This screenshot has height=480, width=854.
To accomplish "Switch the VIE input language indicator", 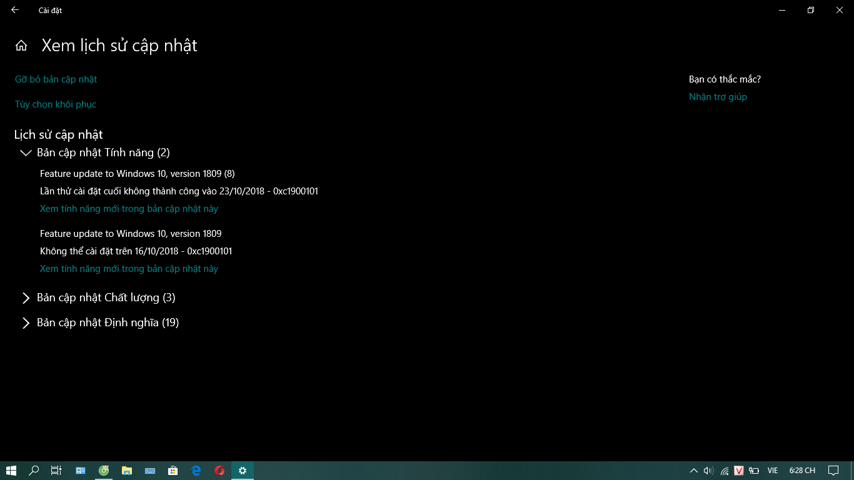I will [773, 471].
